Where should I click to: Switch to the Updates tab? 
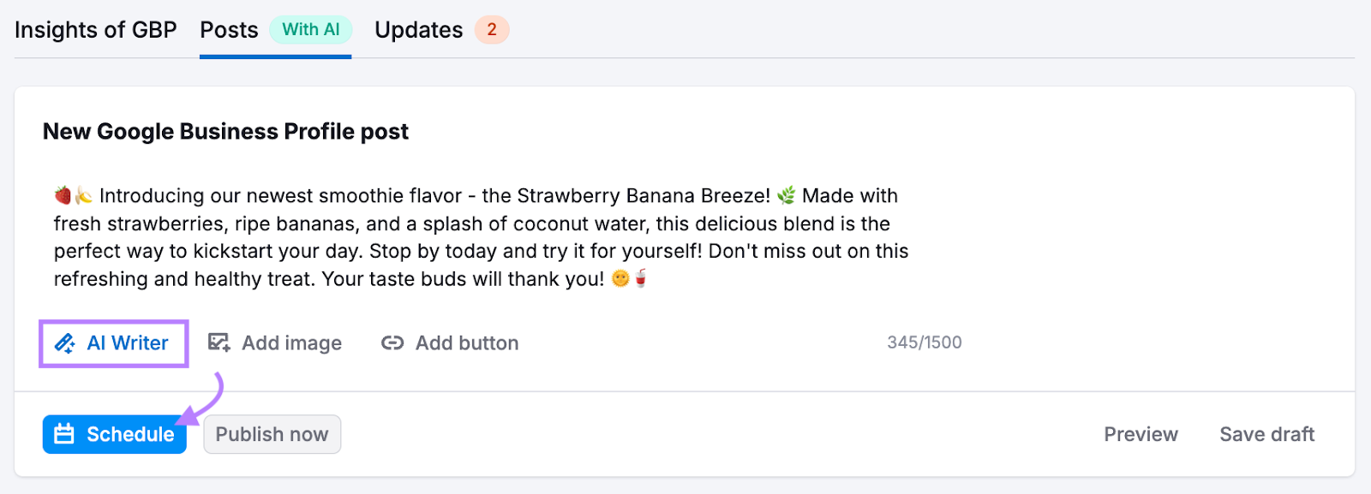tap(418, 29)
